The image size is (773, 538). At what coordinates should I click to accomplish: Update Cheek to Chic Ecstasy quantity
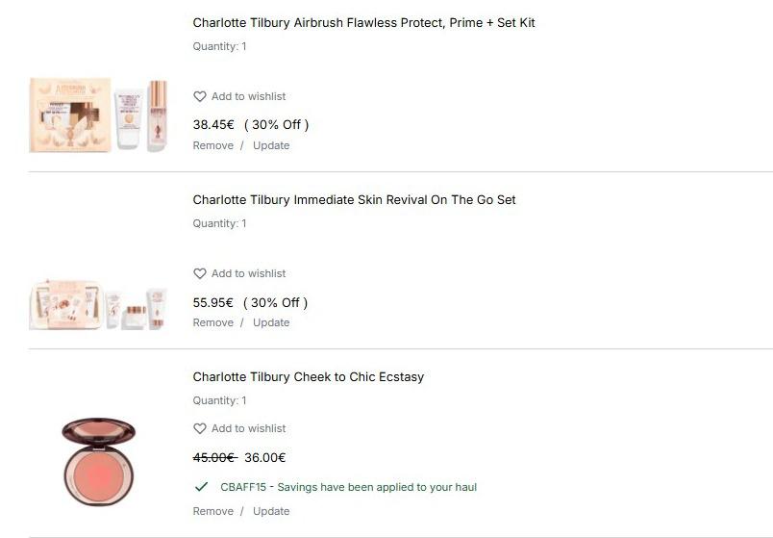271,511
